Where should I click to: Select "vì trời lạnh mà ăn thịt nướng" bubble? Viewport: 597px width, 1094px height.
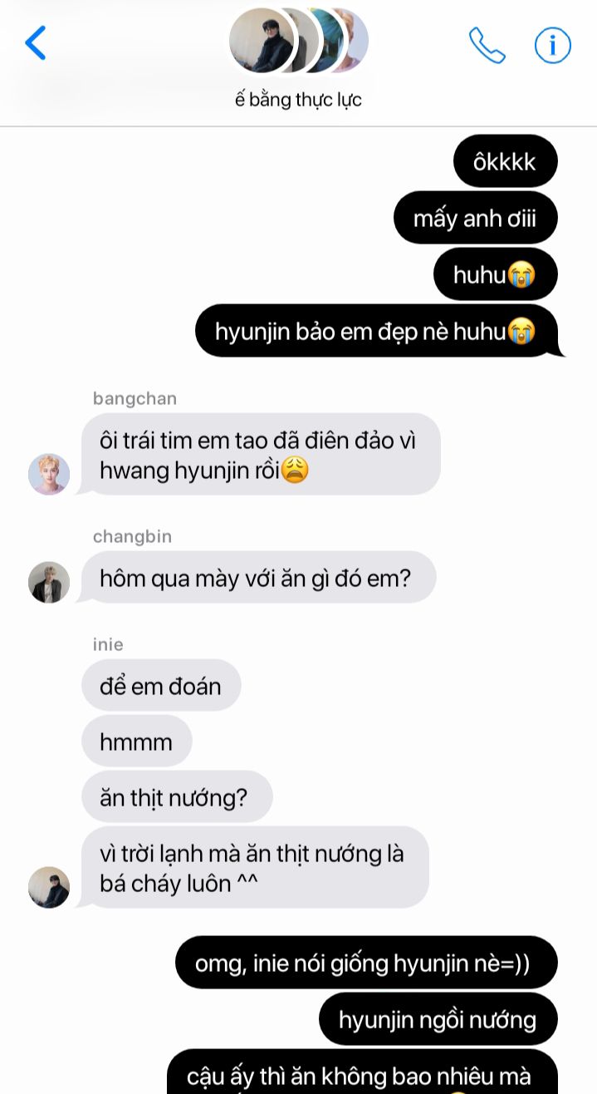pos(255,867)
